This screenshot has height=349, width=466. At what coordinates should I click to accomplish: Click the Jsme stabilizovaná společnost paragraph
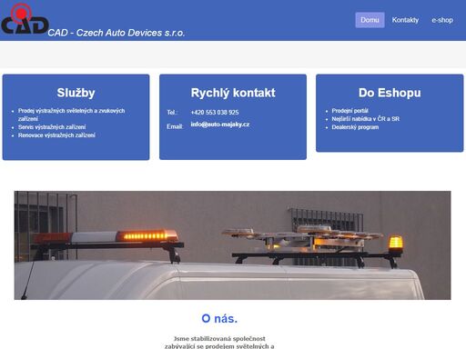click(x=219, y=343)
